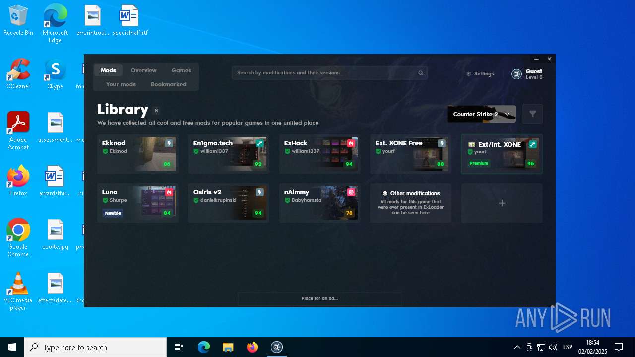Click the Premium badge on Ext/Int. XONE

479,163
